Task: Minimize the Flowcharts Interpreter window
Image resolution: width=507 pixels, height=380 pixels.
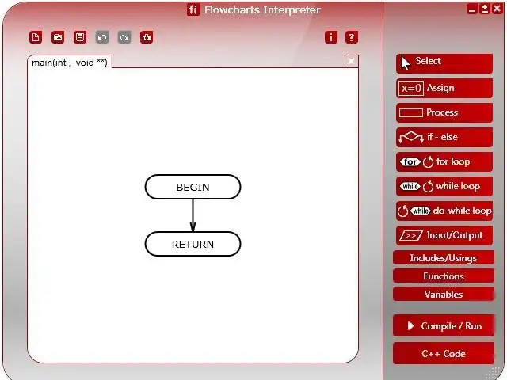Action: click(x=472, y=9)
